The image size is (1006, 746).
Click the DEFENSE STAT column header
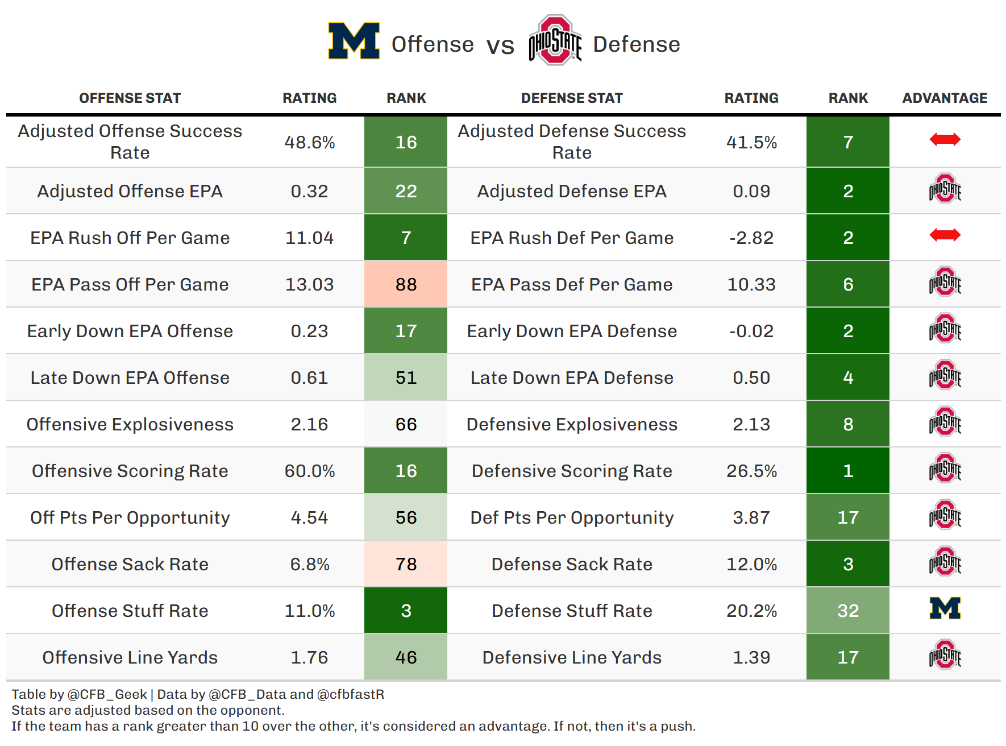coord(572,98)
